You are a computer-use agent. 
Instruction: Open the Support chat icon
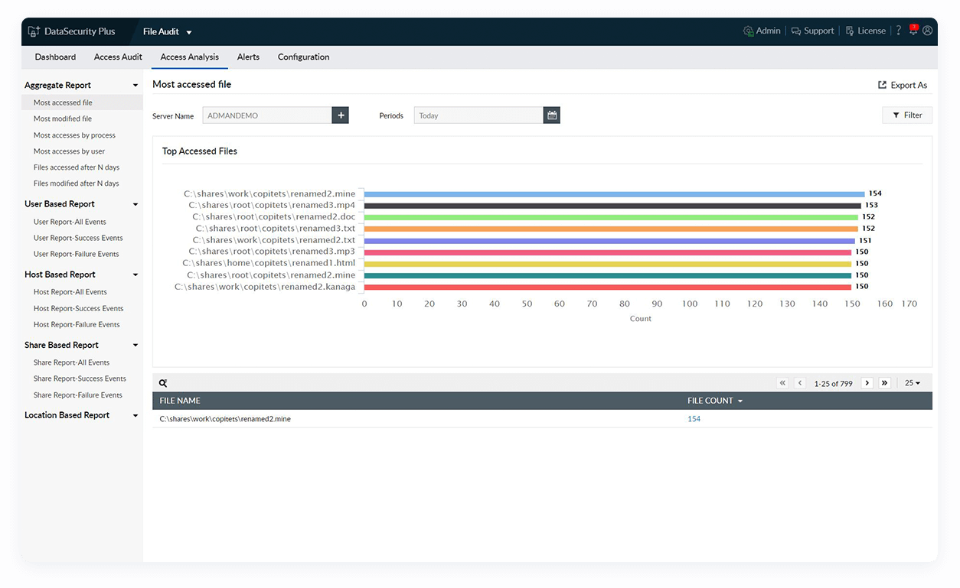point(796,31)
